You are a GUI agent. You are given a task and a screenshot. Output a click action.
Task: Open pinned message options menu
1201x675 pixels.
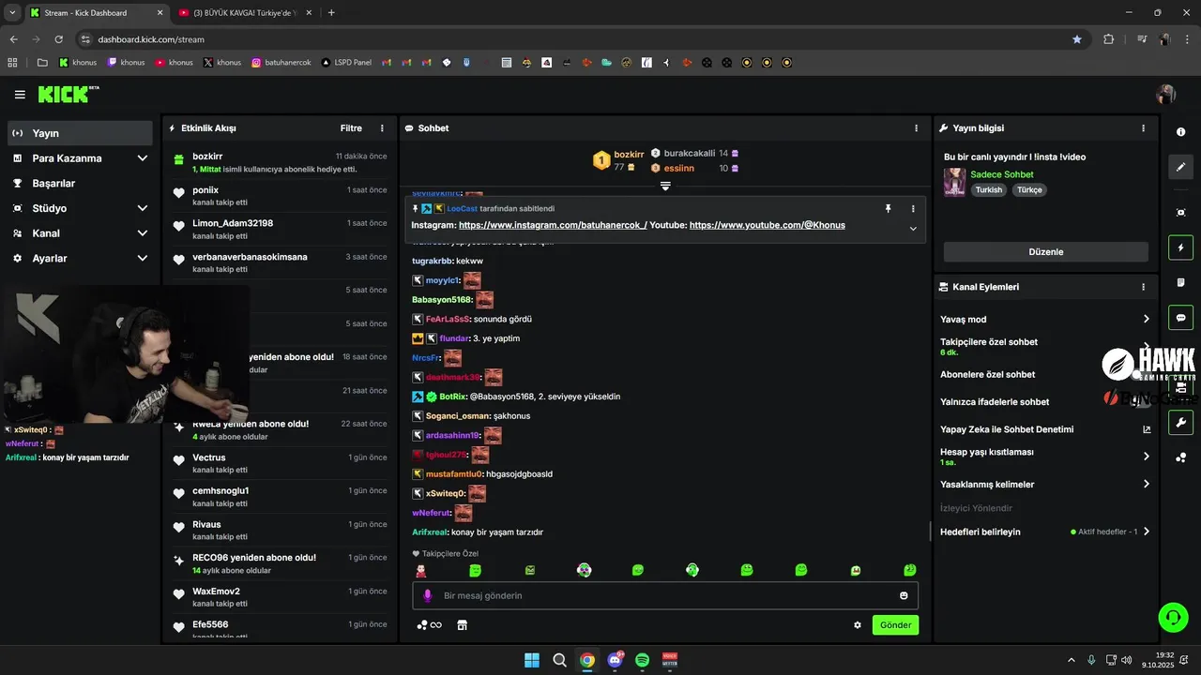pos(913,209)
